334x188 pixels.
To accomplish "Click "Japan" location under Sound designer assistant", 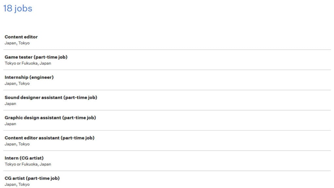I will pos(10,104).
